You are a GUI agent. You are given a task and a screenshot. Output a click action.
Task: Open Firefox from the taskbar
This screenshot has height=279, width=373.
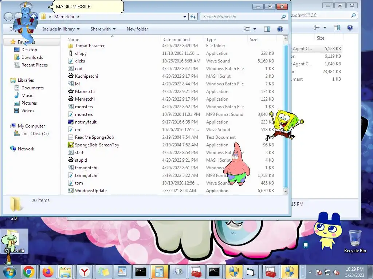point(48,272)
